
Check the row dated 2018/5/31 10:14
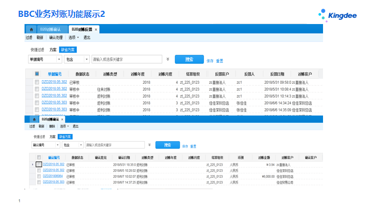click(x=37, y=96)
